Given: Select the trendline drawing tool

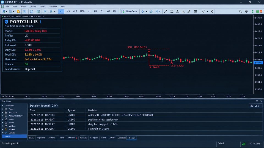Looking at the screenshot, I should tap(165, 12).
